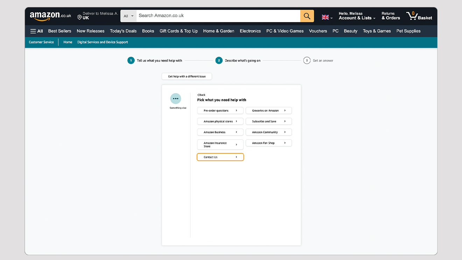Click the delivery location pin icon

tap(79, 17)
